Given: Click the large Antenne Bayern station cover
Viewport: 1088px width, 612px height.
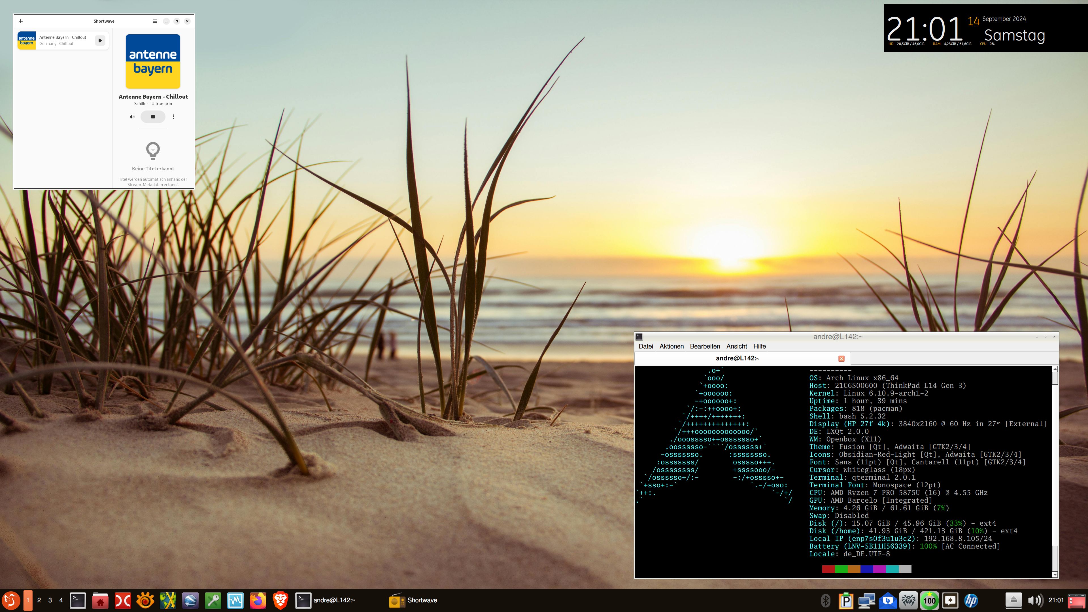Looking at the screenshot, I should [153, 62].
